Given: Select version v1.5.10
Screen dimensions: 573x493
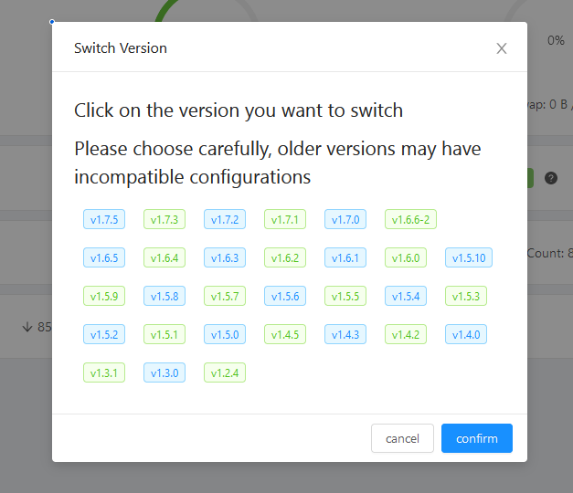Looking at the screenshot, I should pos(469,257).
